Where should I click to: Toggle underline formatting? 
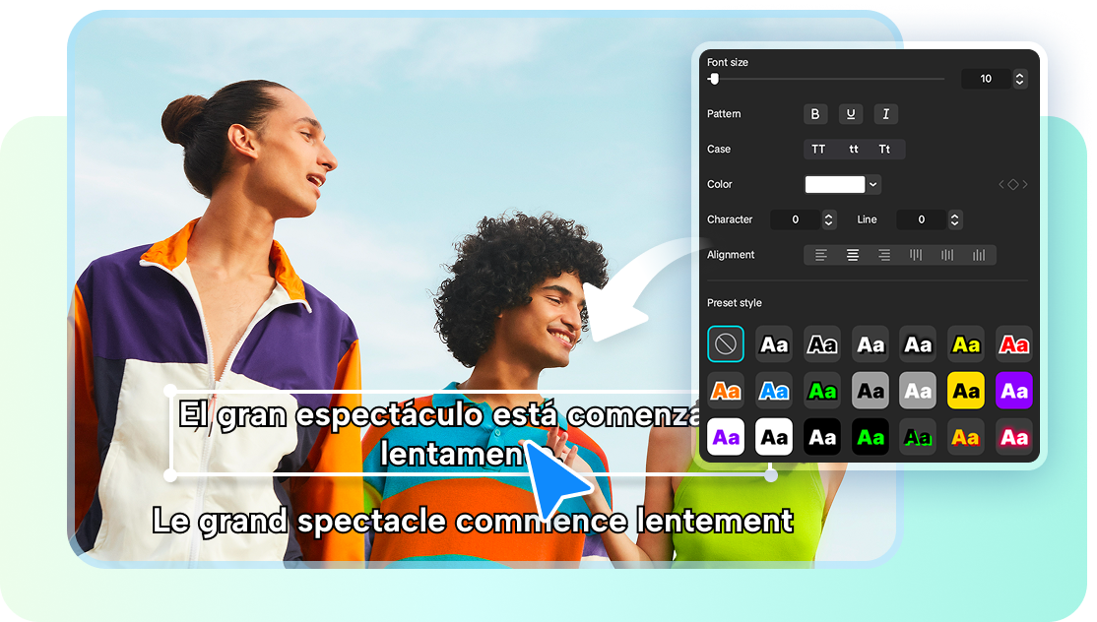click(850, 114)
